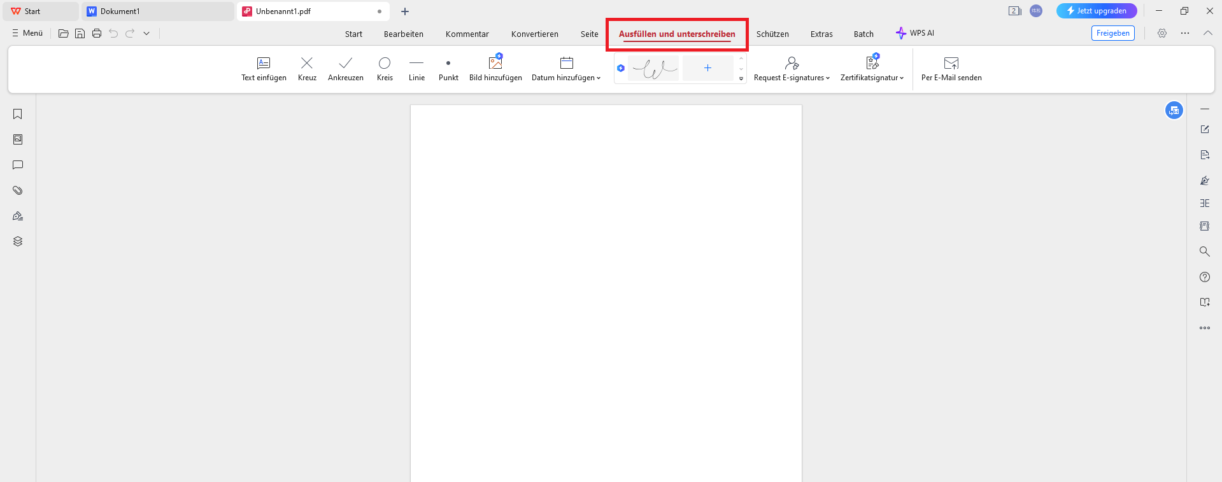Open the page thumbnails panel
The height and width of the screenshot is (482, 1222).
(18, 139)
